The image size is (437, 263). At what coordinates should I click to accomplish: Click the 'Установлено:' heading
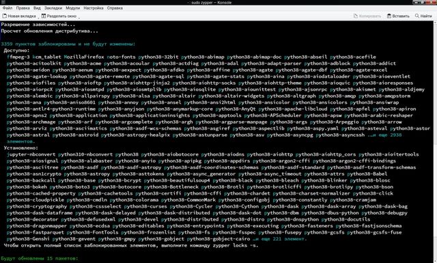pyautogui.click(x=21, y=148)
